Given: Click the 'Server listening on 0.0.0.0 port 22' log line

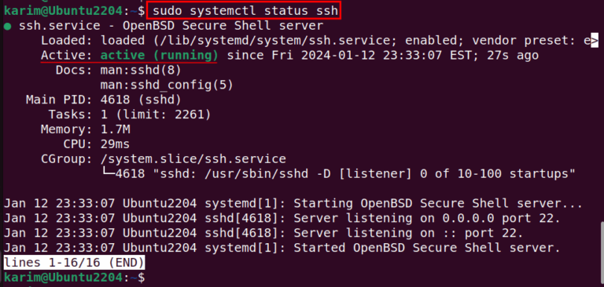Looking at the screenshot, I should pos(282,218).
